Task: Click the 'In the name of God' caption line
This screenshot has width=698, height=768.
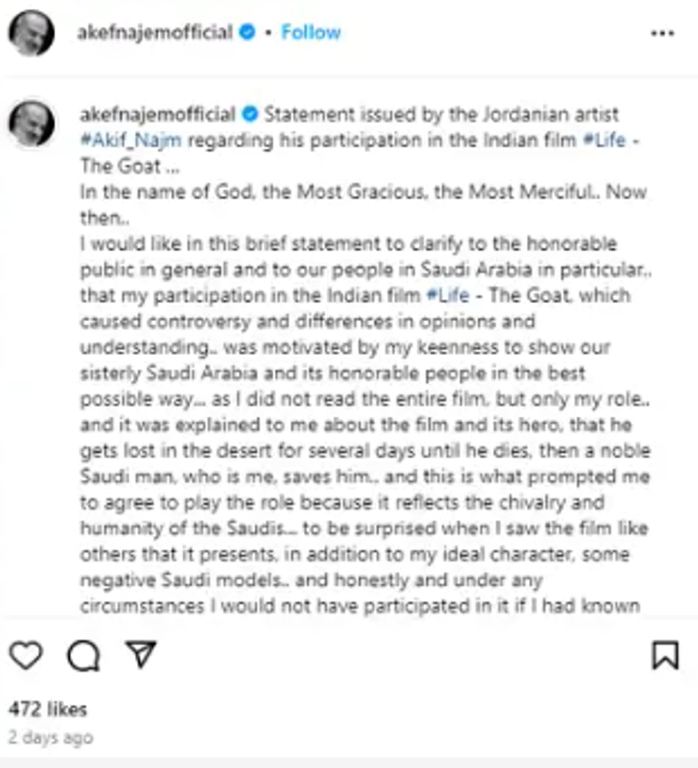Action: pos(363,192)
